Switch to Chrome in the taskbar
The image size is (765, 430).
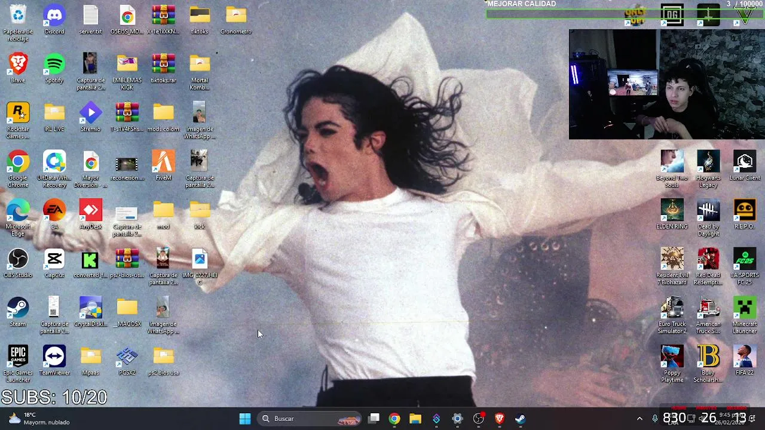394,419
